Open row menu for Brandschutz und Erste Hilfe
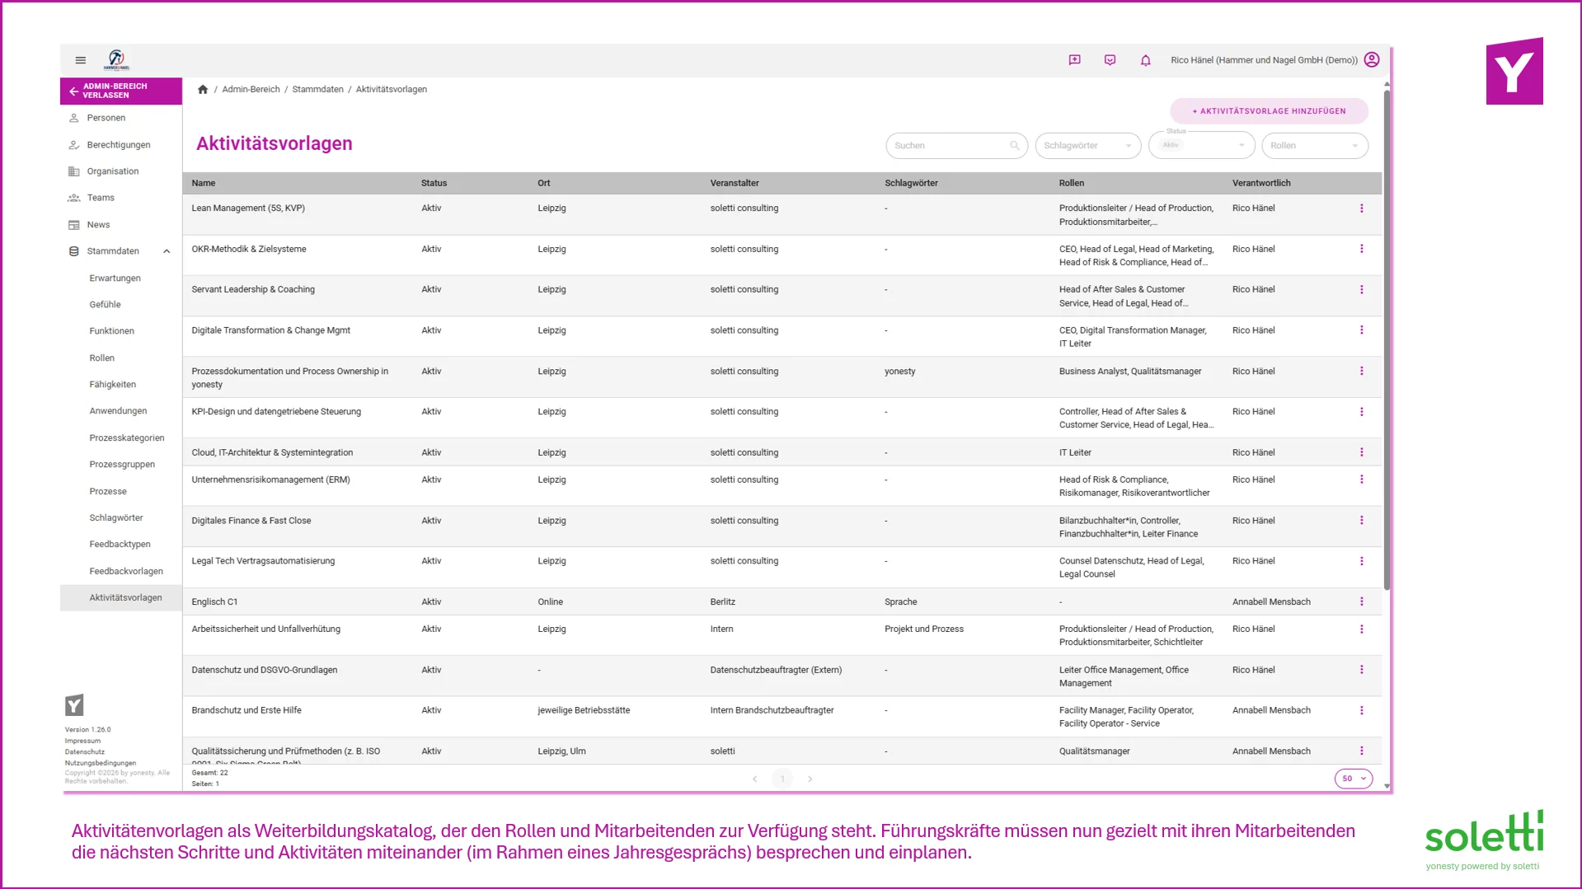This screenshot has width=1582, height=889. [1361, 710]
